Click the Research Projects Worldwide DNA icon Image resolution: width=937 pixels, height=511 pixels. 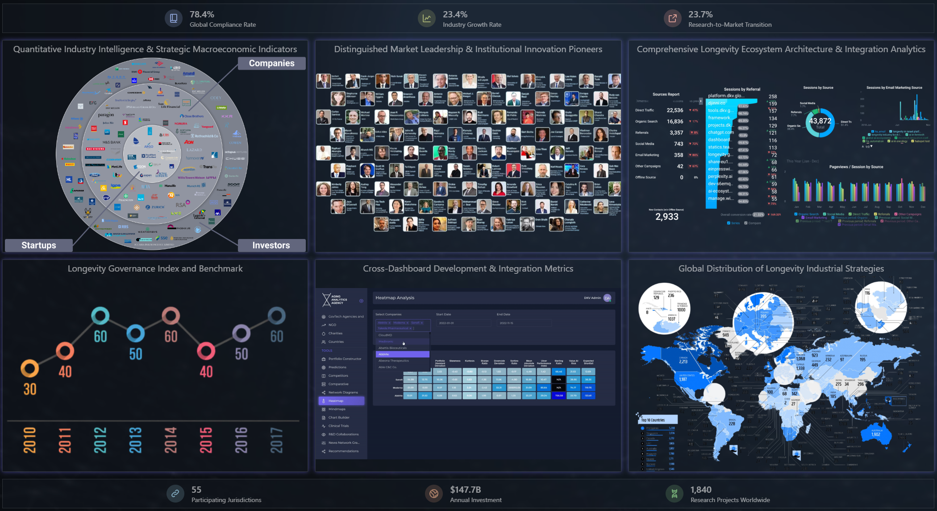[x=675, y=494]
